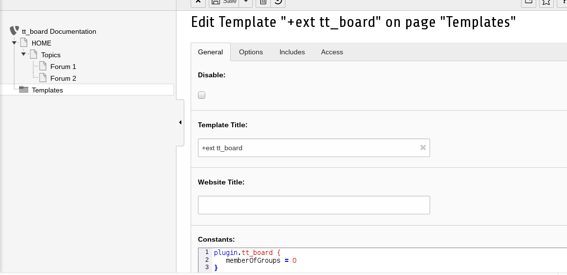Select HOME in page tree
Viewport: 567px width, 275px height.
(x=41, y=43)
